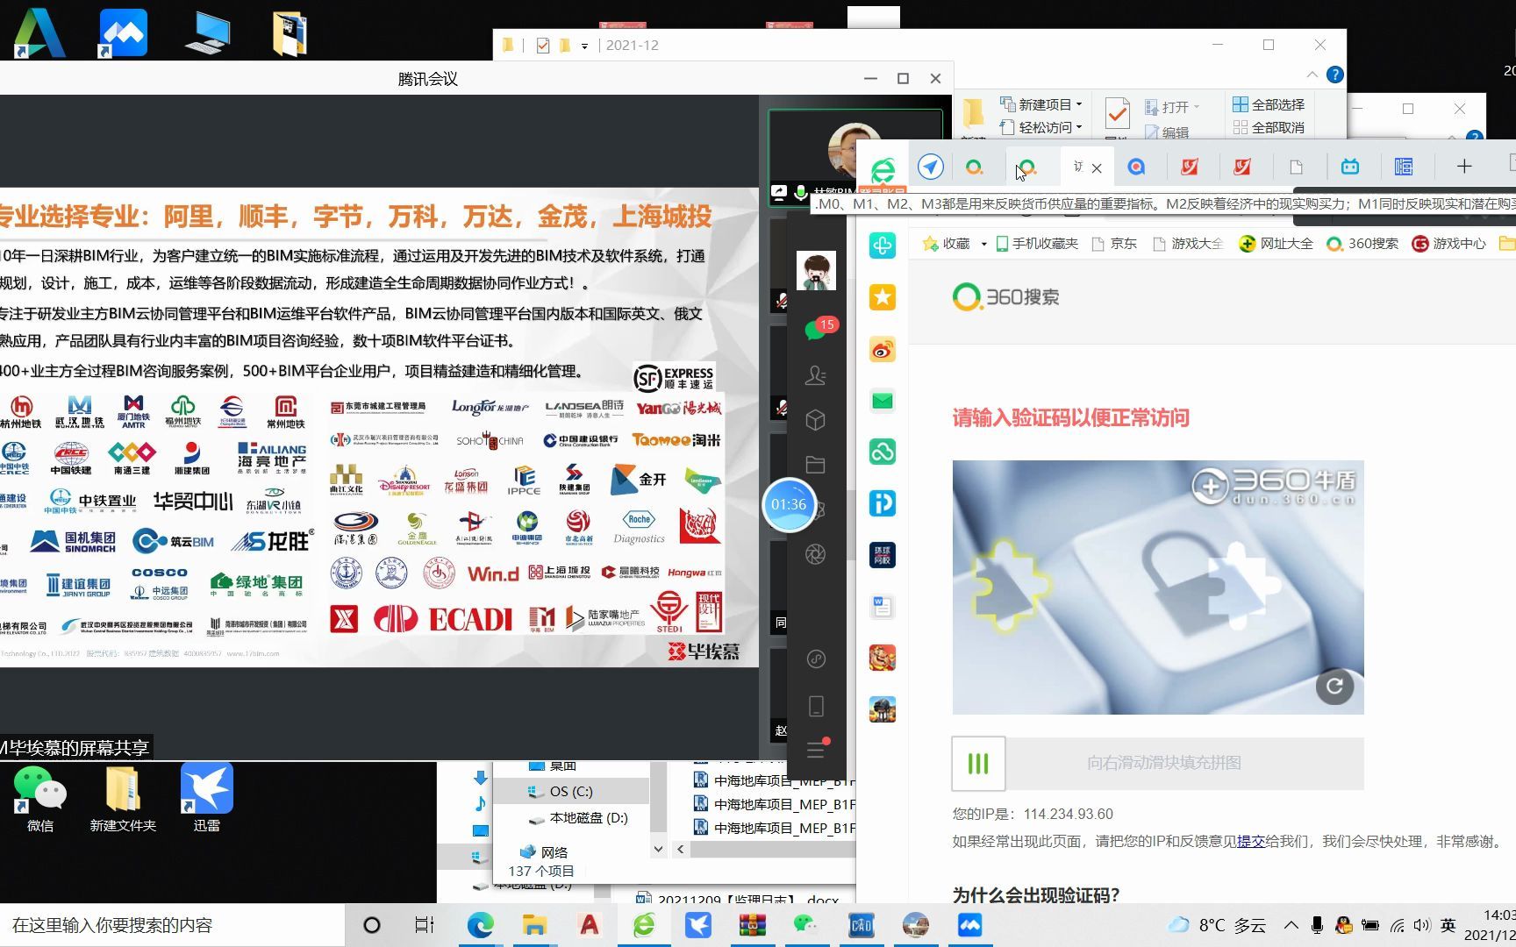
Task: Open the green mail sidebar icon
Action: 883,401
